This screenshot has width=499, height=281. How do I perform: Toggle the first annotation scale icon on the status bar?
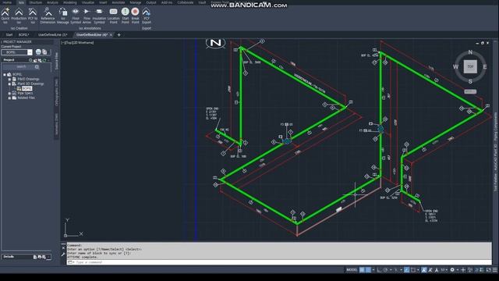(x=424, y=270)
